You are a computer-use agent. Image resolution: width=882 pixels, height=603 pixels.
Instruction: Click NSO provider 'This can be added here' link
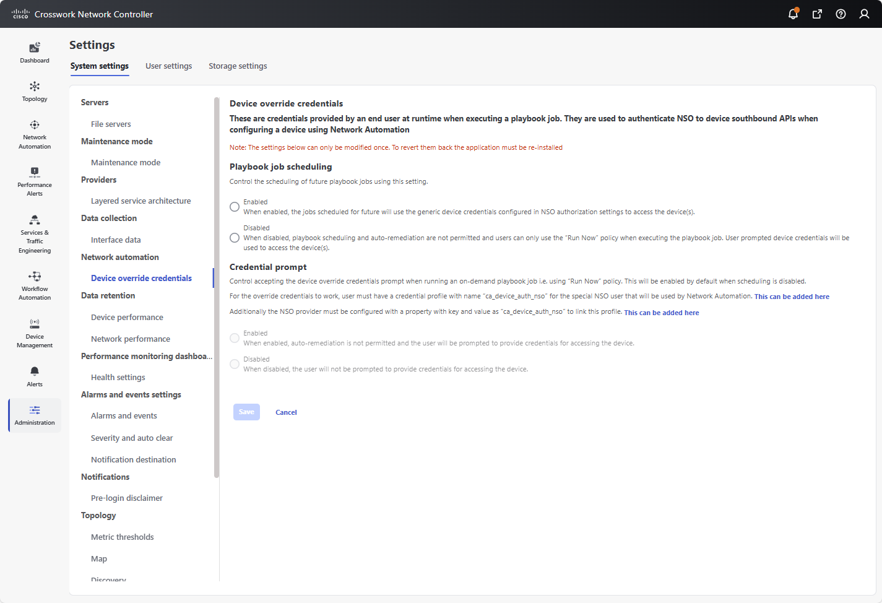click(x=662, y=313)
